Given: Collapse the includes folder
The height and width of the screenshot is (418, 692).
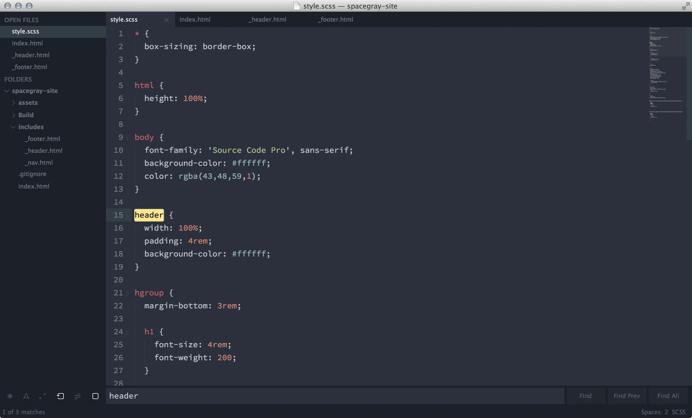Looking at the screenshot, I should (x=13, y=127).
